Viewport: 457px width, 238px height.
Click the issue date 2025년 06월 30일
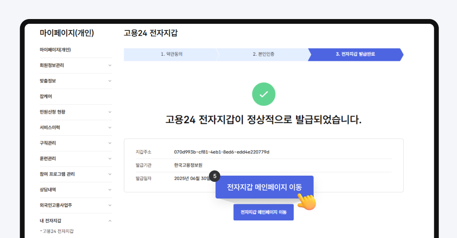[x=192, y=178]
